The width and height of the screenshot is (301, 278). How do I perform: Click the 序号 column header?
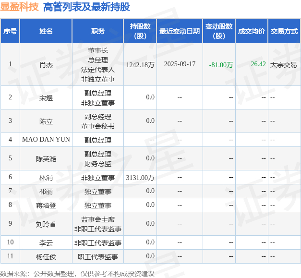click(x=10, y=31)
